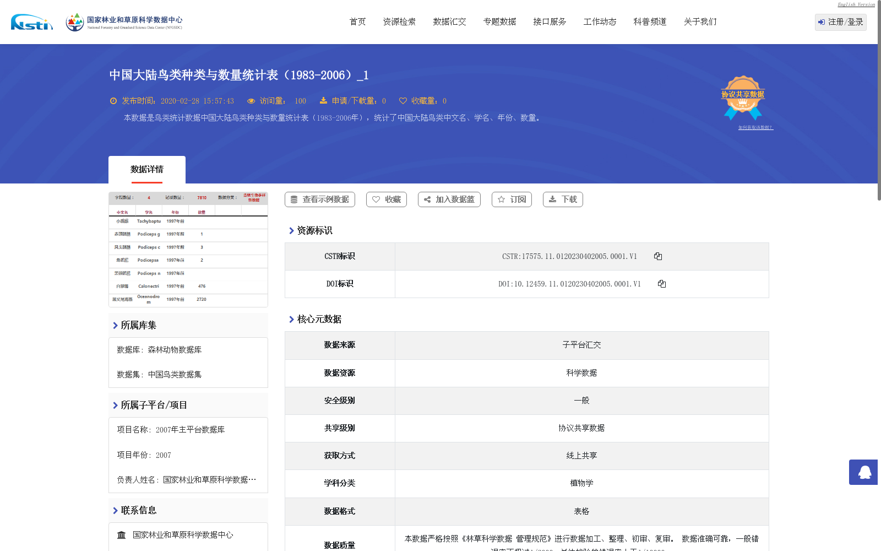The image size is (881, 551).
Task: Switch to the English Version link
Action: click(856, 4)
